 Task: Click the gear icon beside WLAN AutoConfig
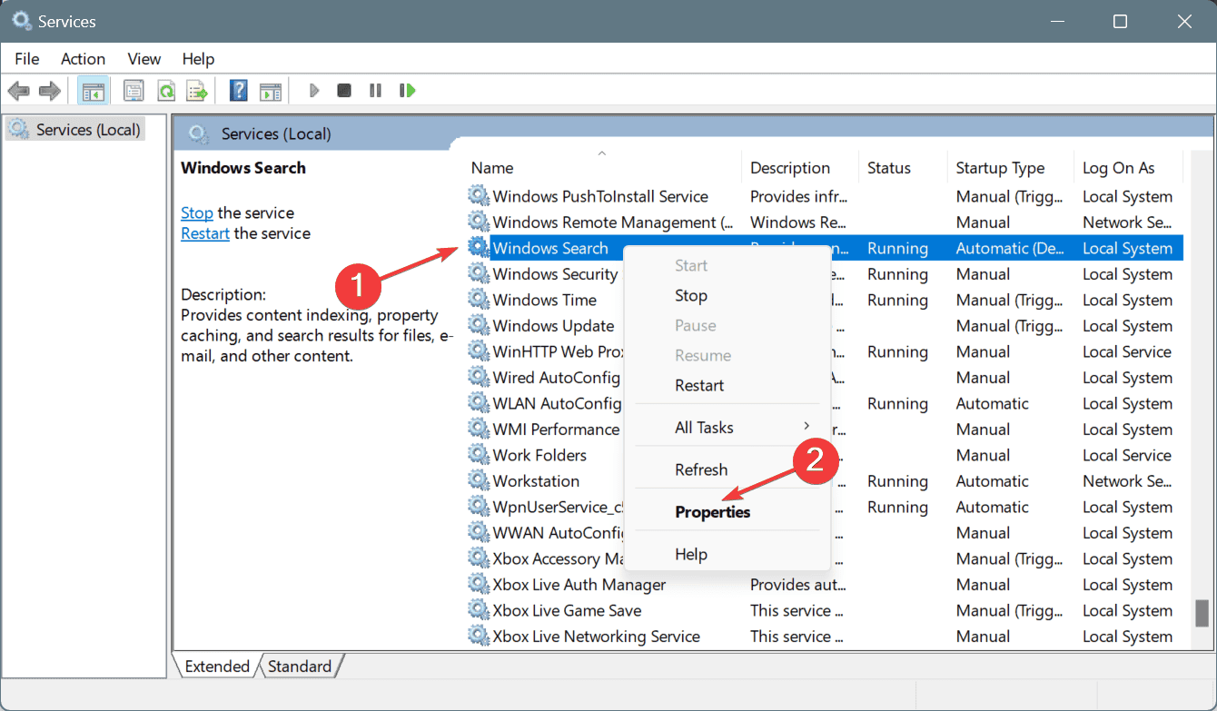pos(478,403)
